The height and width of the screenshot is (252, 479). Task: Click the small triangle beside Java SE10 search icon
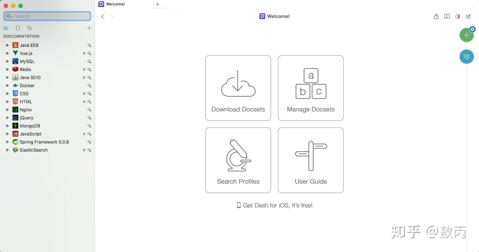click(x=84, y=78)
